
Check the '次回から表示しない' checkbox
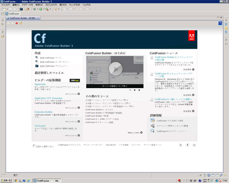coord(35,146)
